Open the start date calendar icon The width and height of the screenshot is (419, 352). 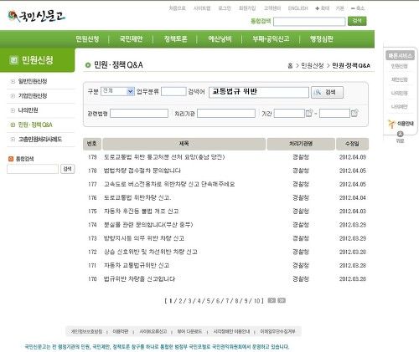308,113
